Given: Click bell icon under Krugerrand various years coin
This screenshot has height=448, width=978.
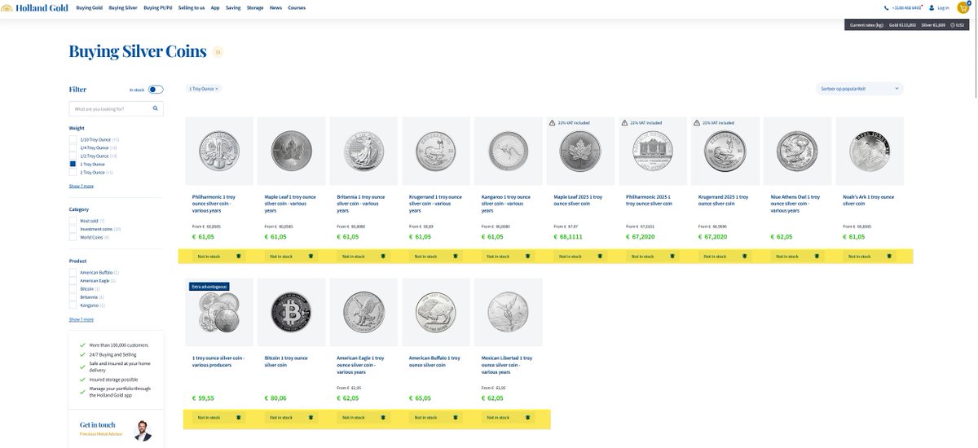Looking at the screenshot, I should tap(455, 256).
